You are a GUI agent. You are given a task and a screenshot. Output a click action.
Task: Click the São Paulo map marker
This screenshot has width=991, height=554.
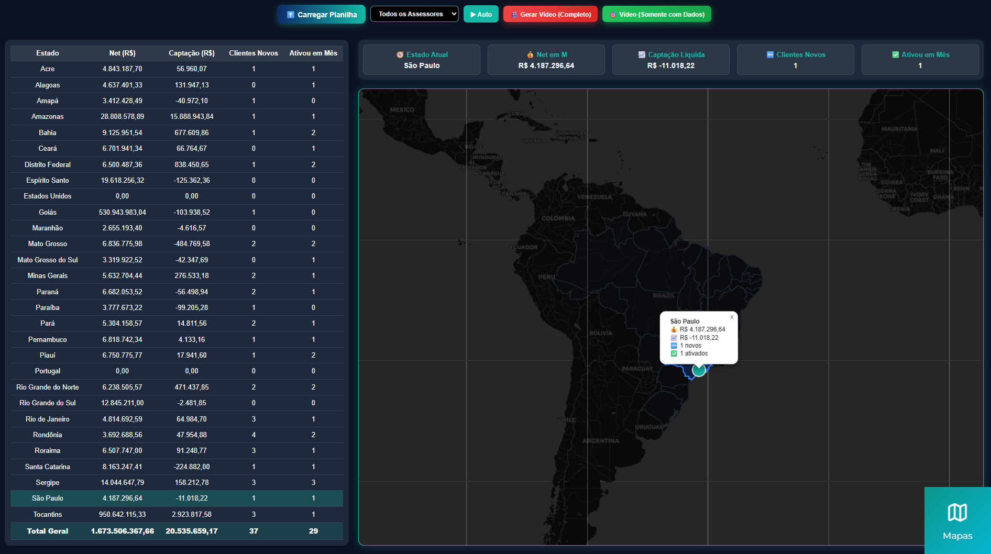coord(699,370)
